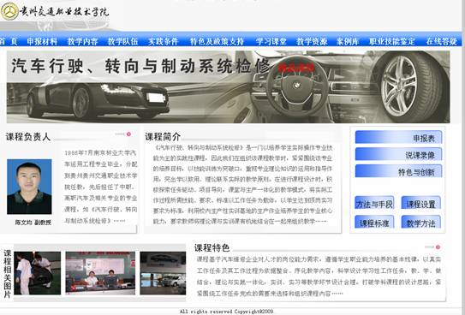Image resolution: width=465 pixels, height=315 pixels.
Task: Open the classroom photo with two seated people
Action: pos(100,273)
